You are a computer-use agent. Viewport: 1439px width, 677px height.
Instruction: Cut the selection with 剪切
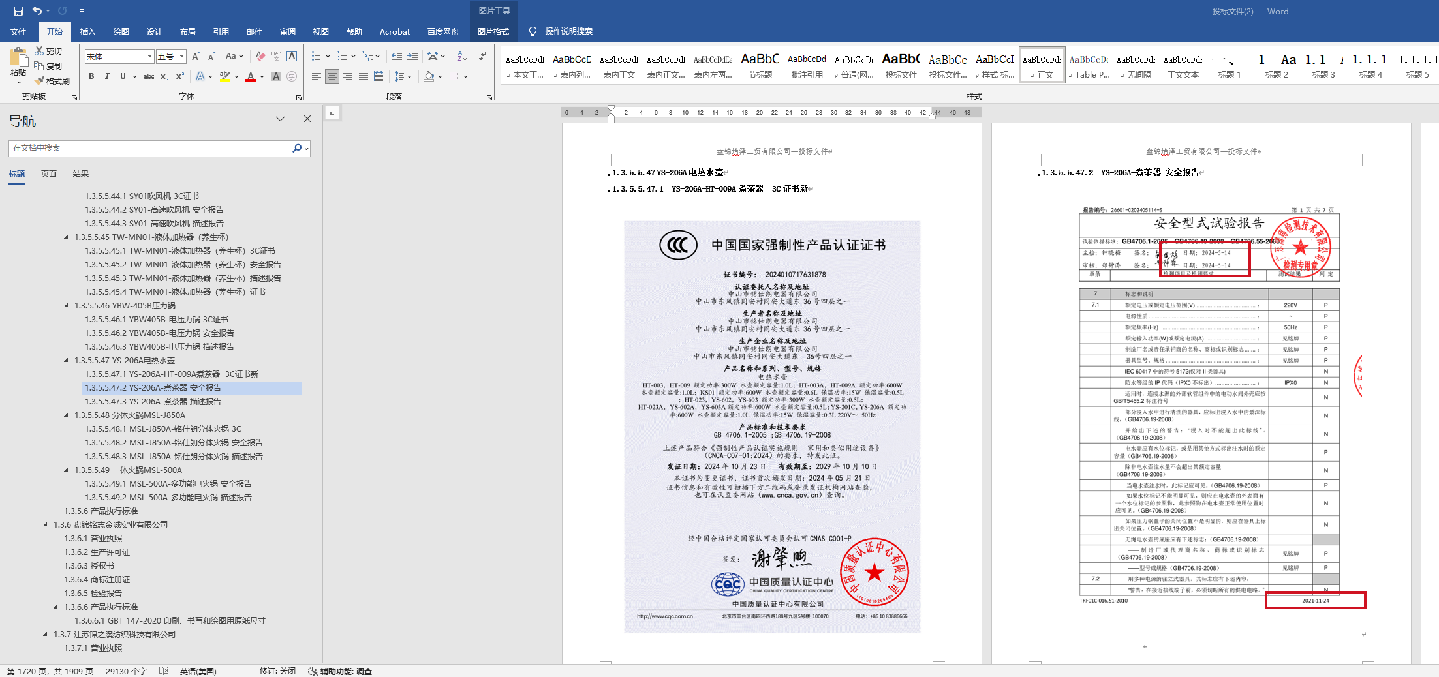click(49, 51)
